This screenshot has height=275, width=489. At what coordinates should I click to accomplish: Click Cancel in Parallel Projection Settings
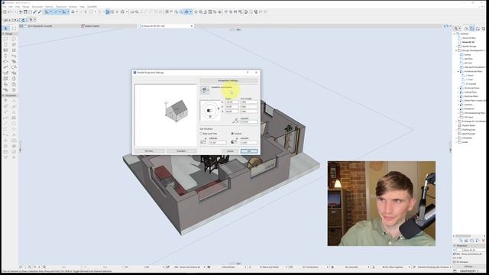click(230, 151)
